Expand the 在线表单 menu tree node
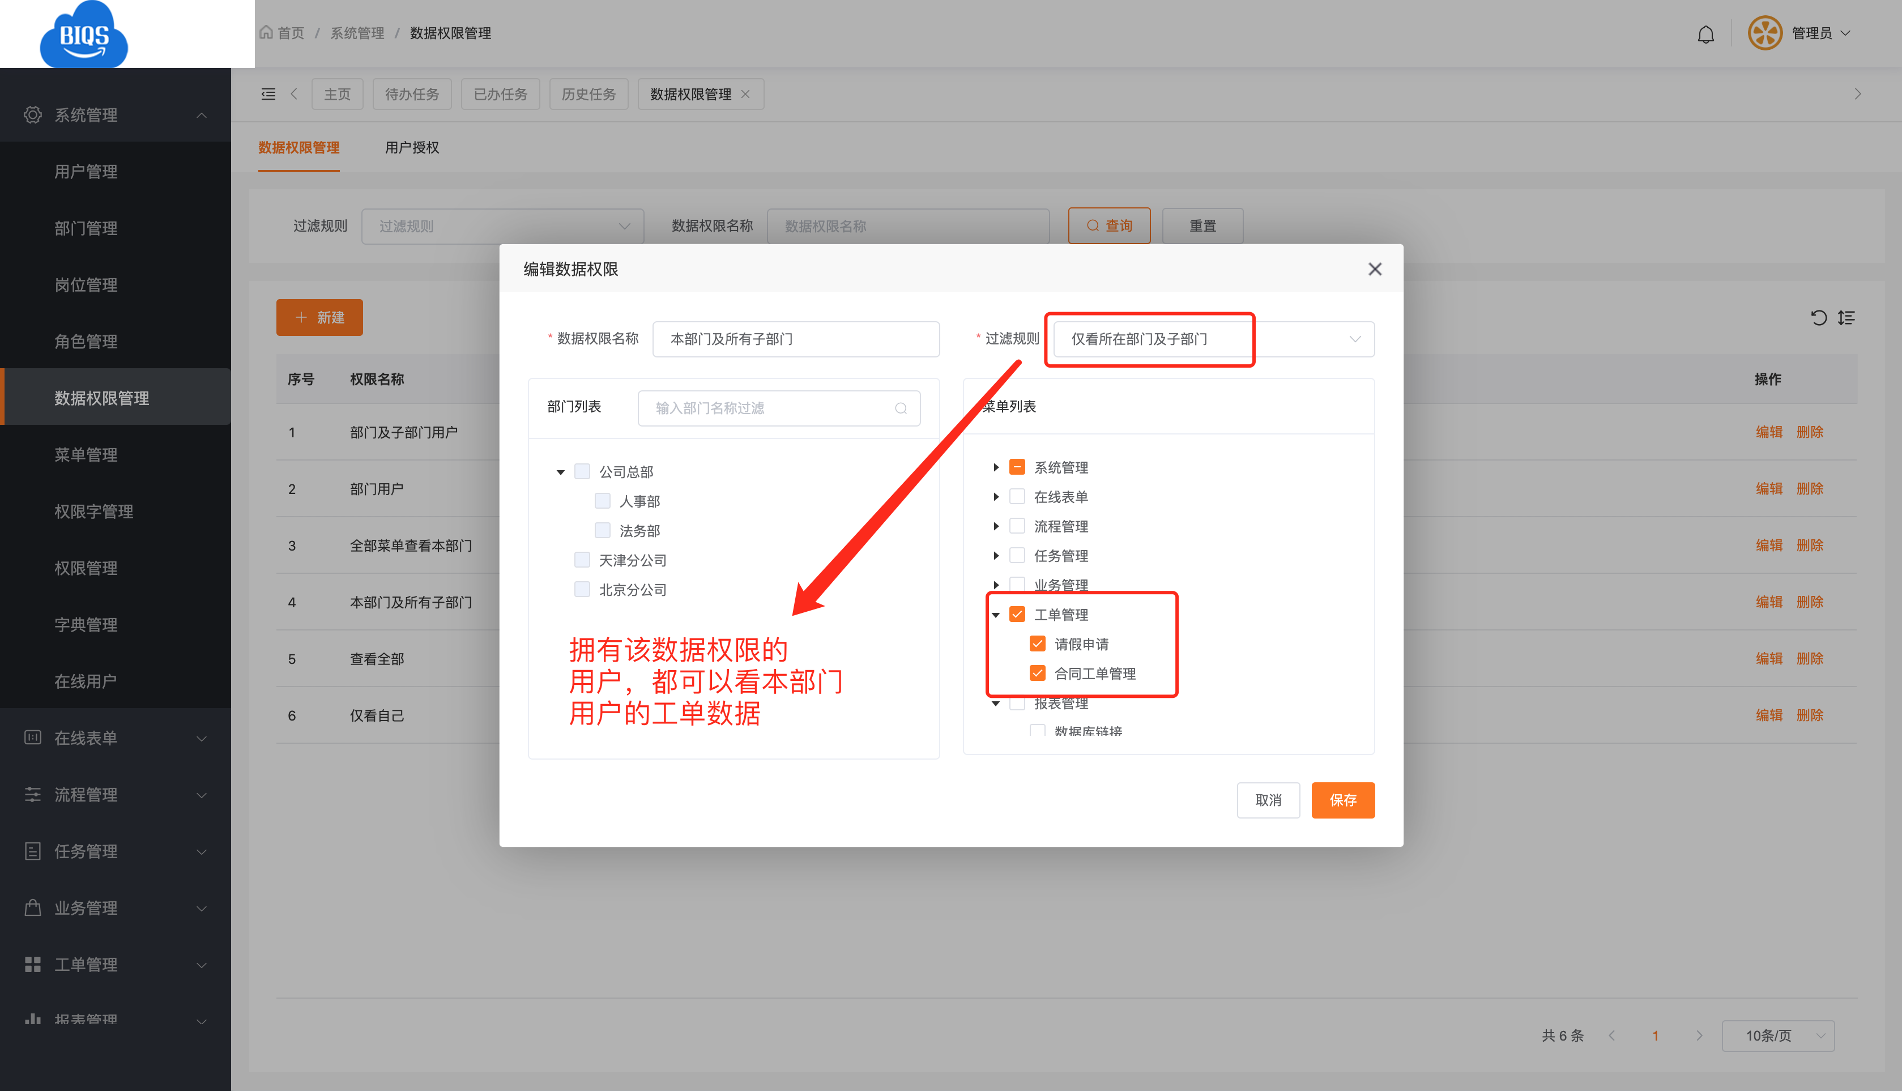This screenshot has width=1902, height=1091. tap(996, 496)
